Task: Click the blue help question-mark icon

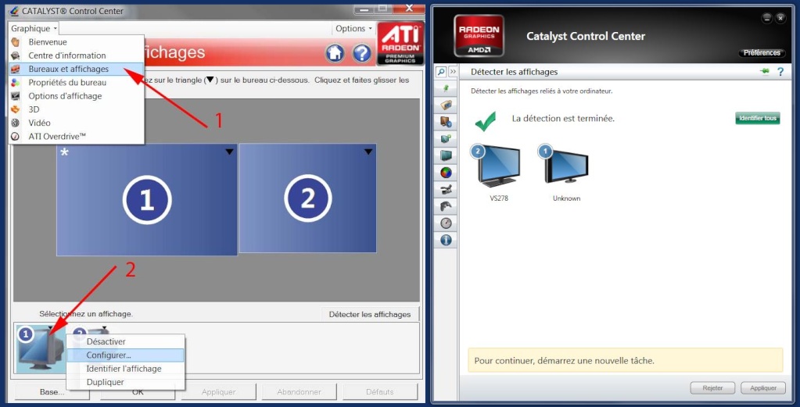Action: (361, 53)
